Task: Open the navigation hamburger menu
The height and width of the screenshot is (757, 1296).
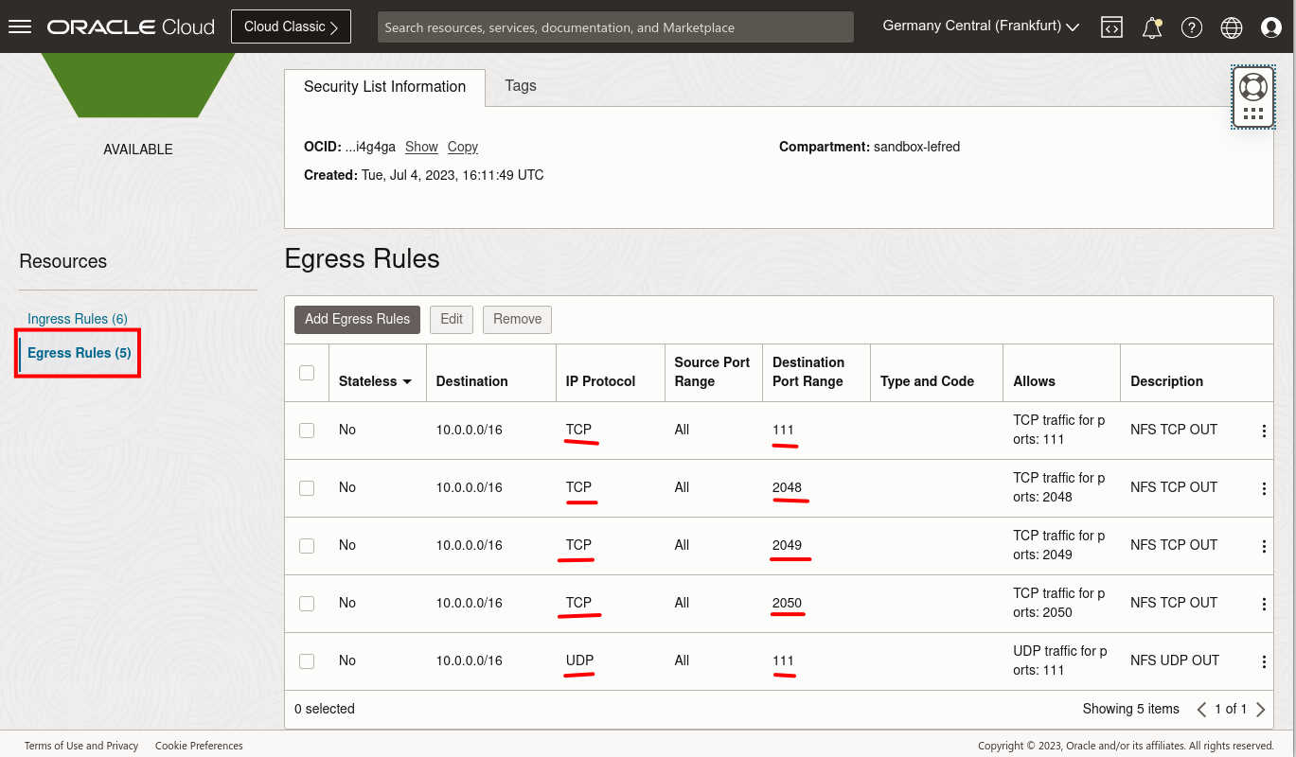Action: (x=20, y=26)
